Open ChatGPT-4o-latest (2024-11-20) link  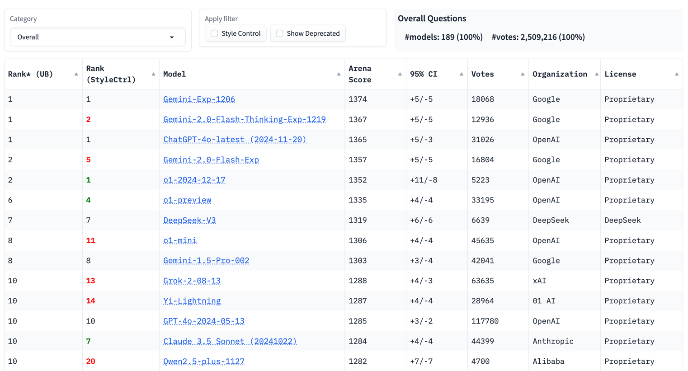[x=235, y=140]
